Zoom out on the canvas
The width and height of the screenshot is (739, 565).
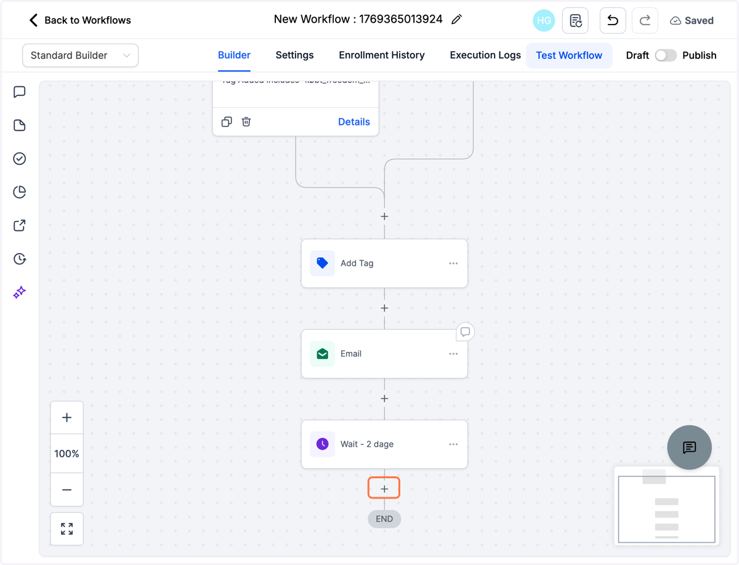pyautogui.click(x=67, y=490)
